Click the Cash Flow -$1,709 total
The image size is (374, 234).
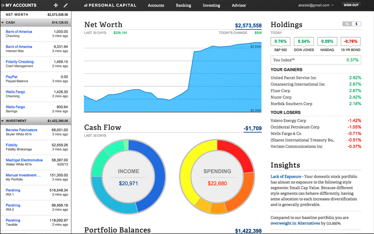click(252, 128)
